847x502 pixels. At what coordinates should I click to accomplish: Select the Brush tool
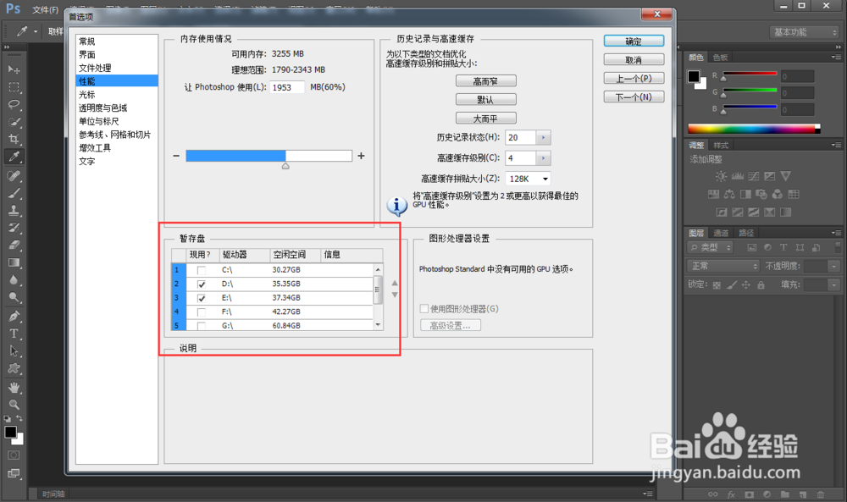(14, 193)
